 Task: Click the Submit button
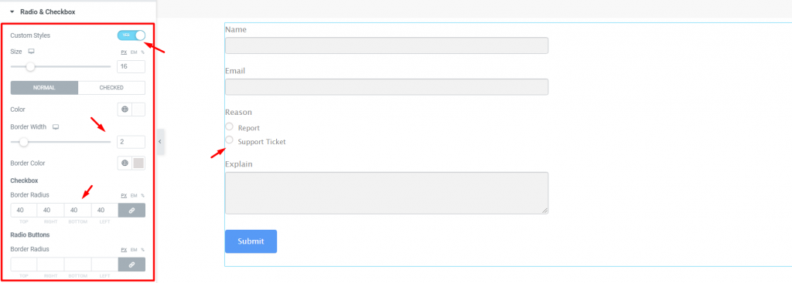coord(251,241)
